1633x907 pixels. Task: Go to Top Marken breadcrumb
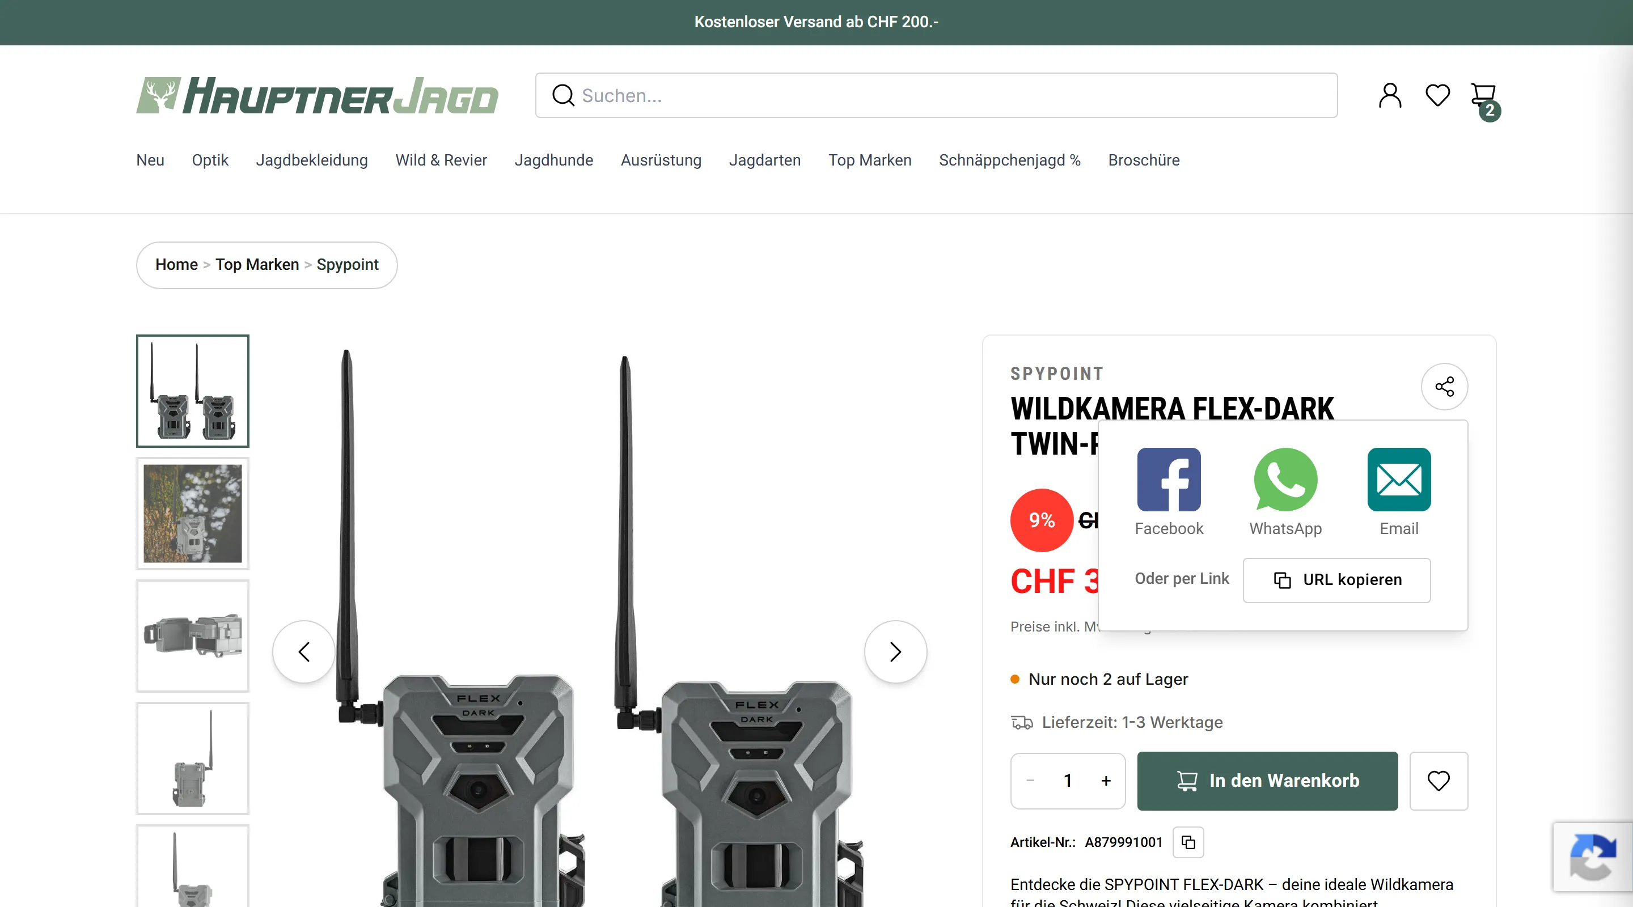[257, 265]
